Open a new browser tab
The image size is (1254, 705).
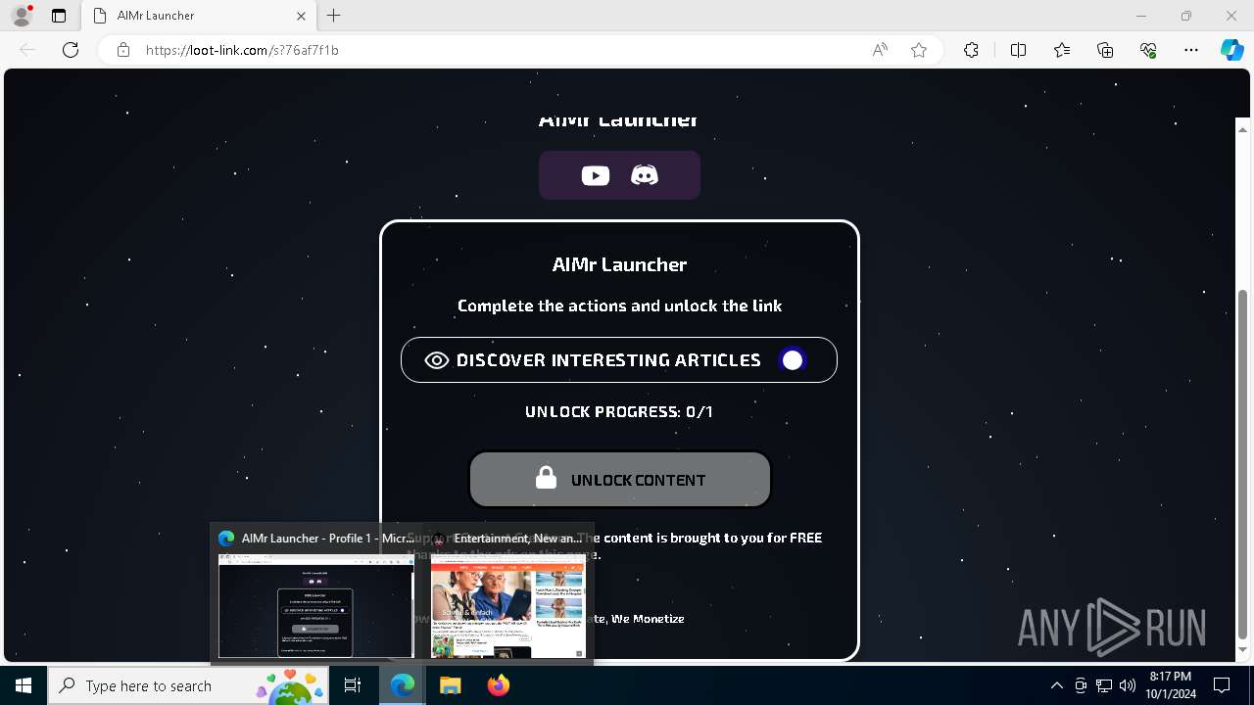tap(334, 16)
